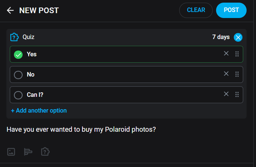Remove the quiz with the blue X
This screenshot has height=167, width=256.
point(238,37)
